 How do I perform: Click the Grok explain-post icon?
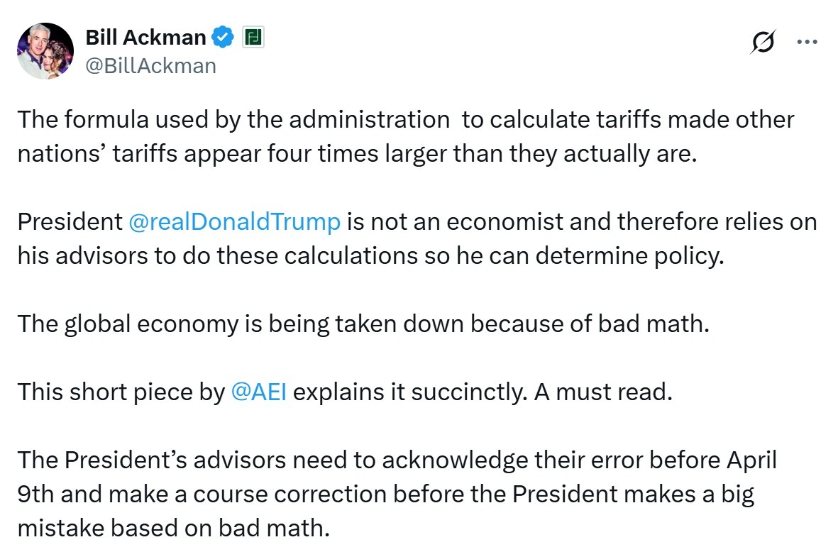(x=763, y=41)
